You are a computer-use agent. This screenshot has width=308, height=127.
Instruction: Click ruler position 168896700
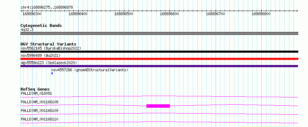click(215, 14)
